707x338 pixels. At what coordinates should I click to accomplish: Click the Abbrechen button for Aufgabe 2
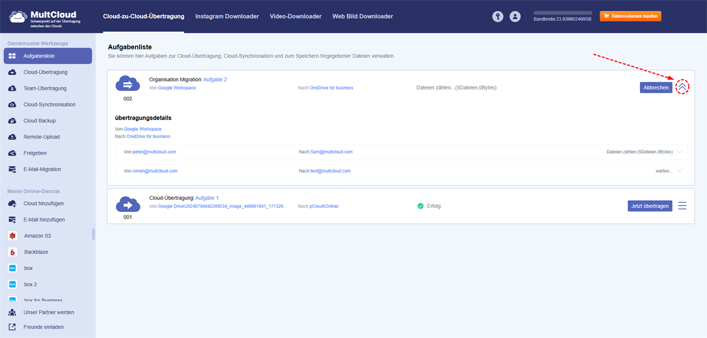tap(656, 88)
